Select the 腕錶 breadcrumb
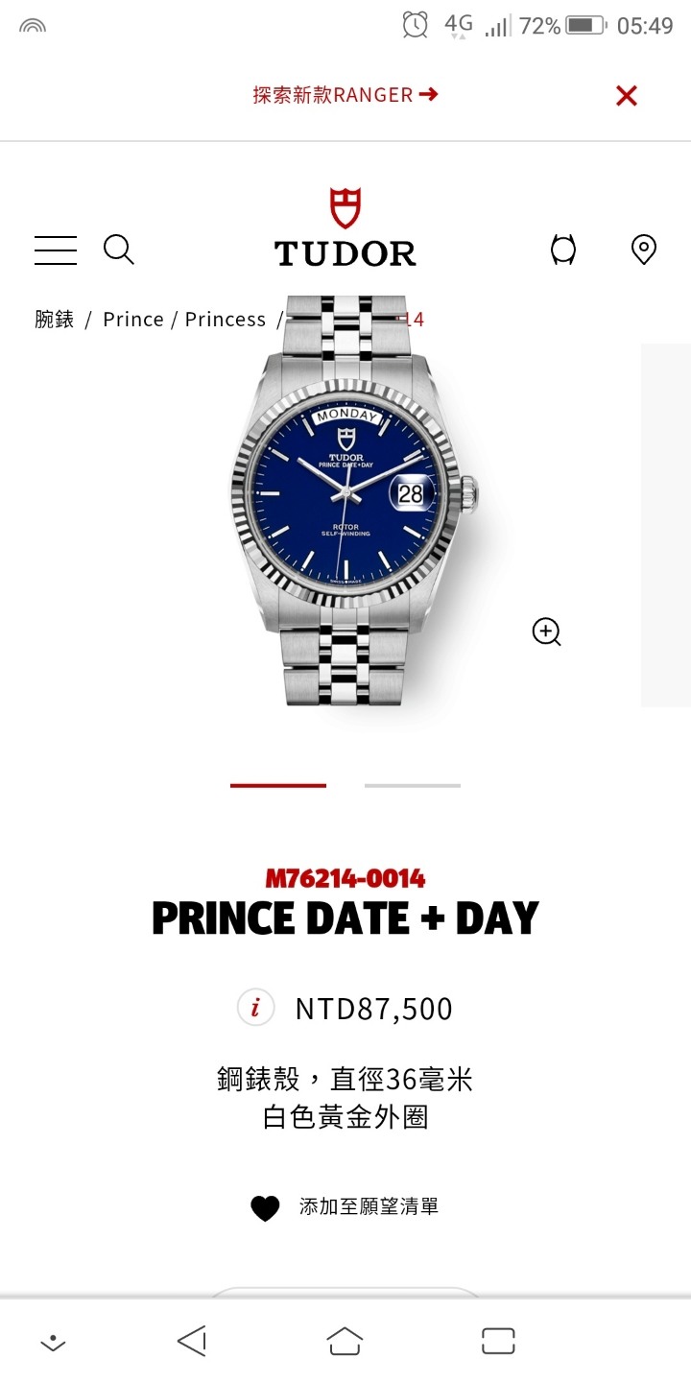The width and height of the screenshot is (691, 1382). [x=54, y=320]
